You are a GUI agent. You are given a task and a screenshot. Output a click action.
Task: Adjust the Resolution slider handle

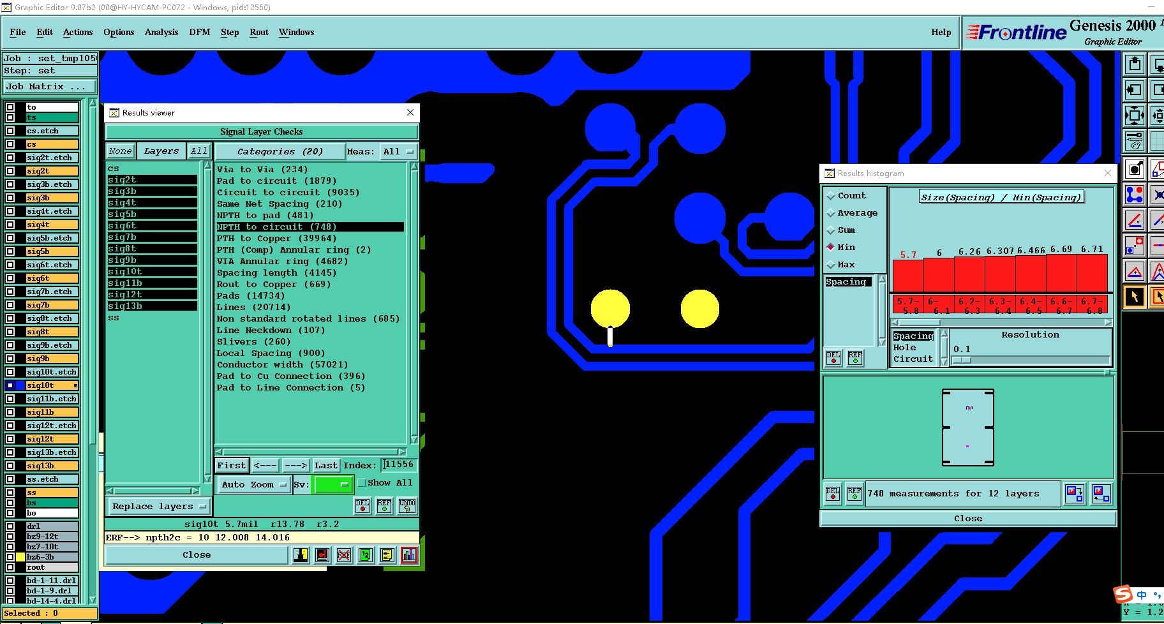962,360
